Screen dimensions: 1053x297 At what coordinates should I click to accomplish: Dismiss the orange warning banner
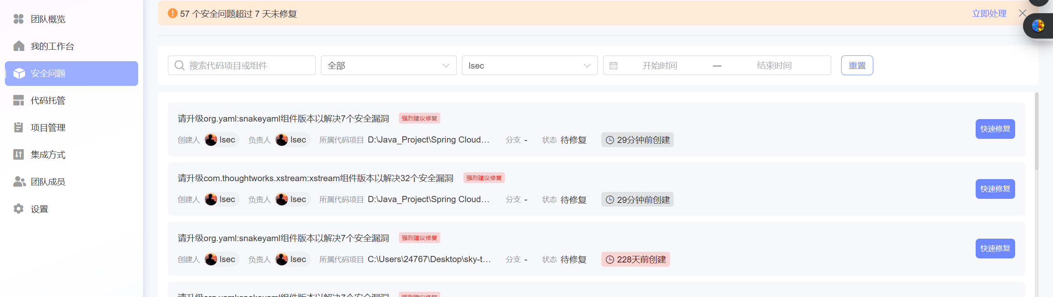coord(1022,13)
